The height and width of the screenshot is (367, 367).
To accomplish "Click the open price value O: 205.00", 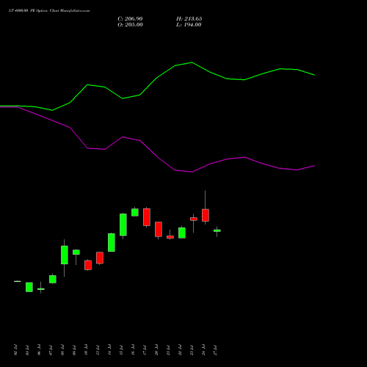I will click(130, 25).
